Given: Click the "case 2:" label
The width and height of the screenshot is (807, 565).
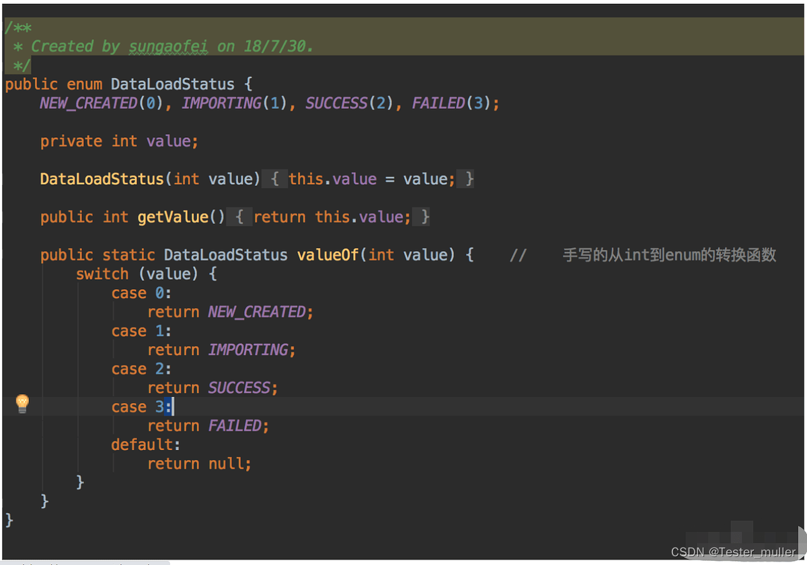Looking at the screenshot, I should (x=142, y=369).
